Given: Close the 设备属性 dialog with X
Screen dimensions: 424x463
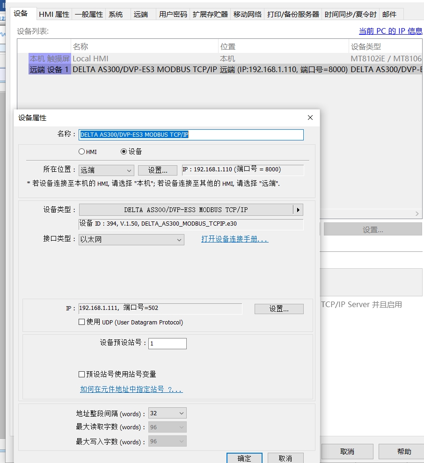Looking at the screenshot, I should pos(310,118).
